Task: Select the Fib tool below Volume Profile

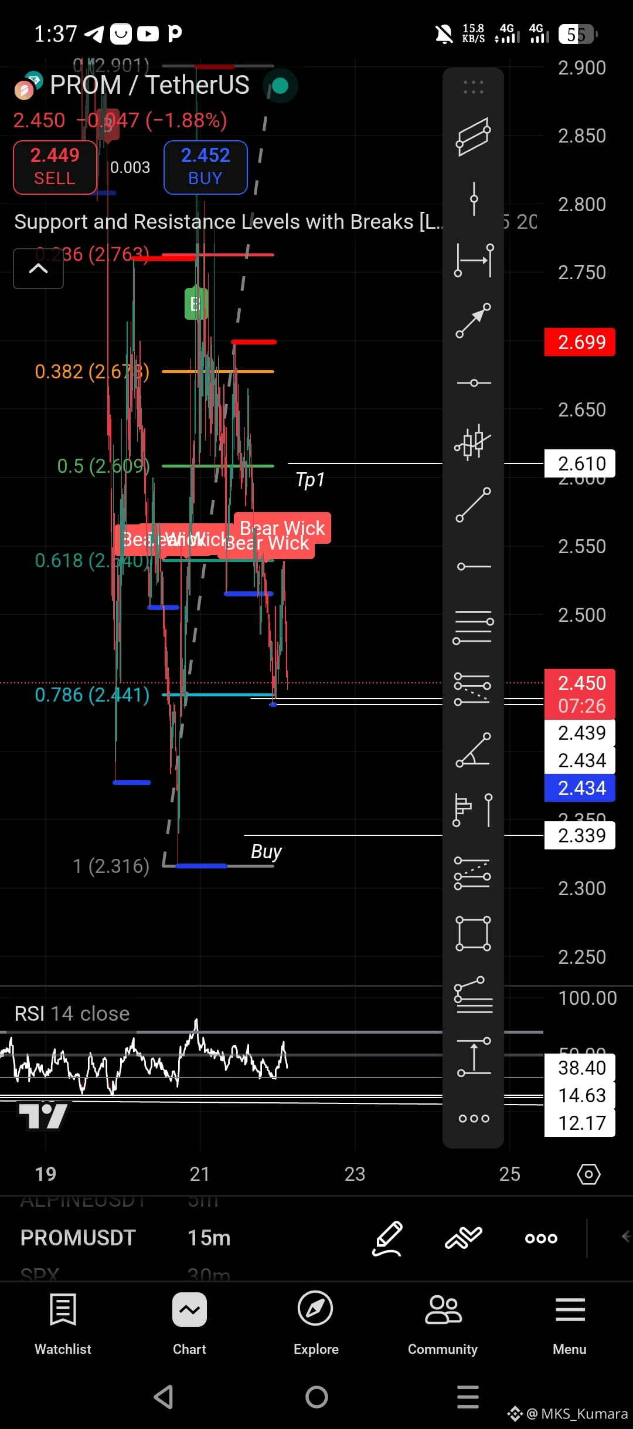Action: coord(474,873)
